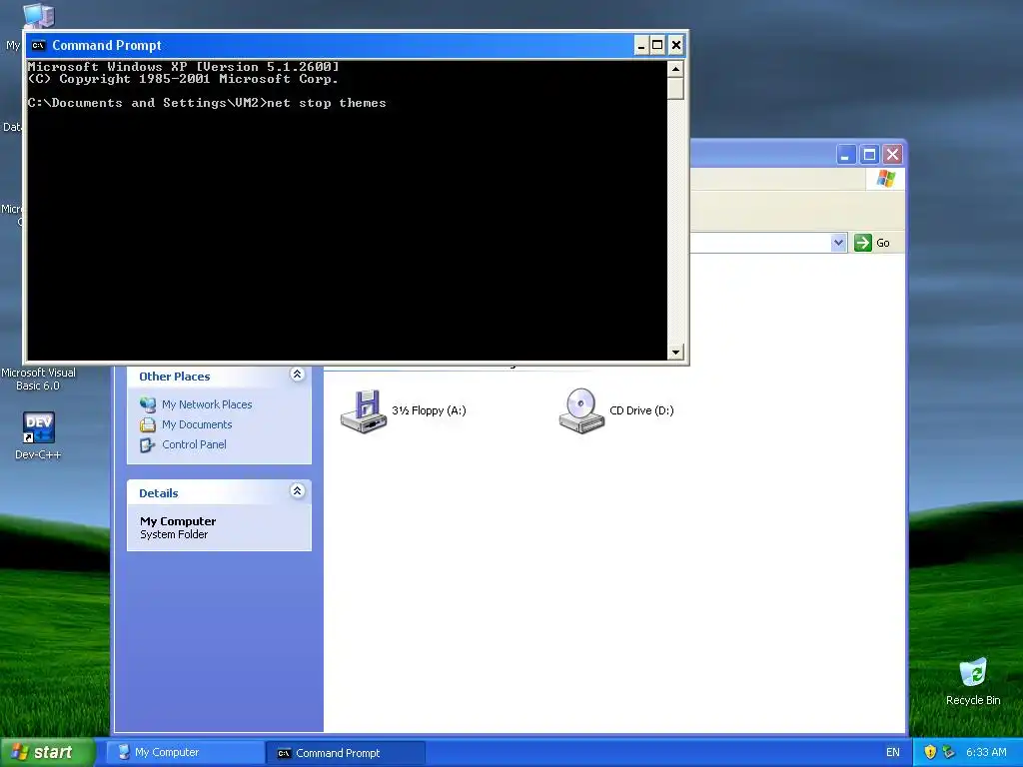The height and width of the screenshot is (767, 1023).
Task: Click System Folder text in Details panel
Action: 174,534
